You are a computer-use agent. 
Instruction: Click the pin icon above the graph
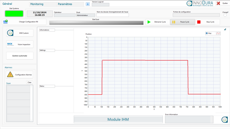(225, 30)
